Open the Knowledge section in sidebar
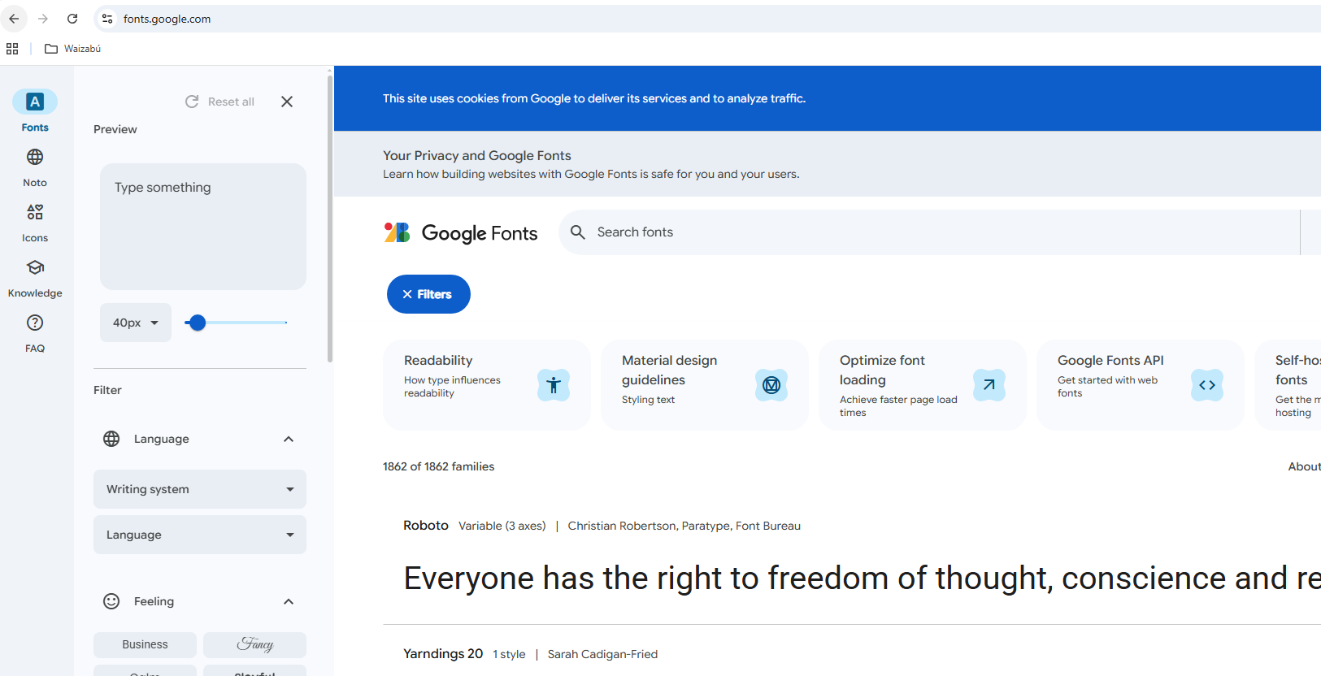This screenshot has width=1321, height=676. [x=35, y=277]
